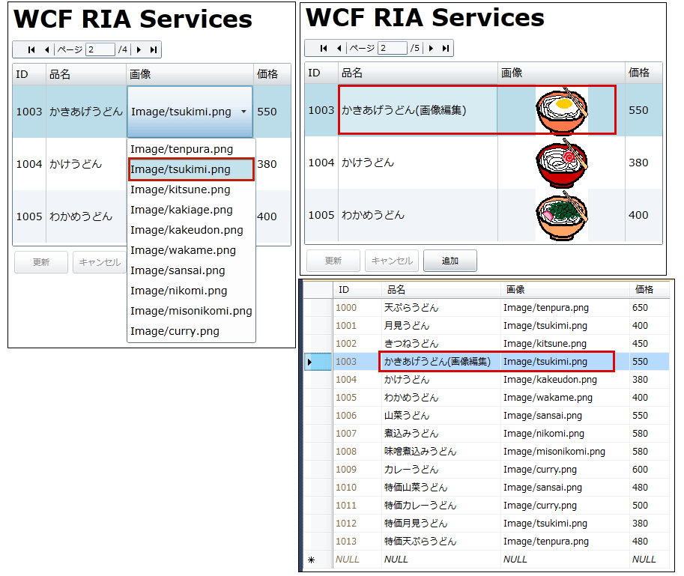Image resolution: width=684 pixels, height=576 pixels.
Task: Select ID 1000 cell in database table
Action: tap(357, 308)
